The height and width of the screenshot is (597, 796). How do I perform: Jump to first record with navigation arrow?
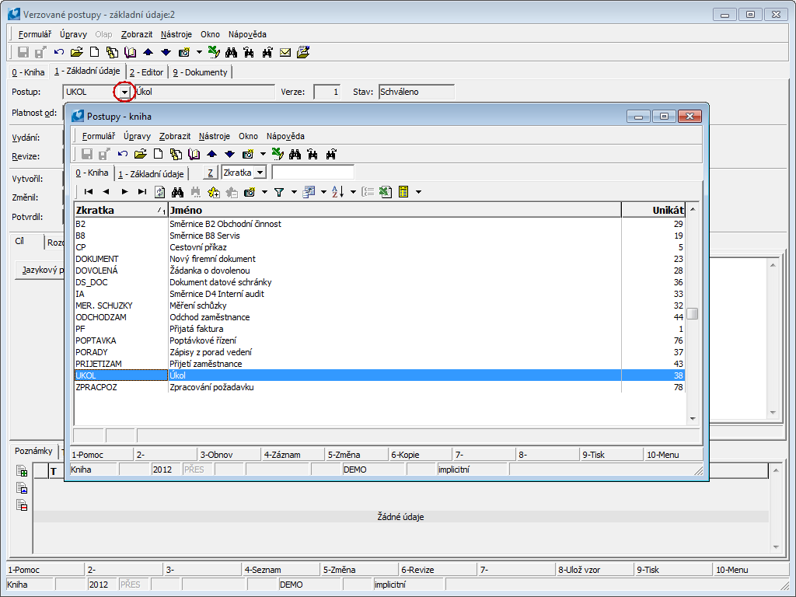(89, 191)
